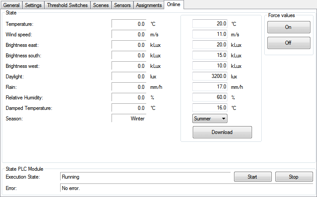The image size is (317, 197).
Task: Click the forced humidity field showing 60.0
Action: click(210, 97)
